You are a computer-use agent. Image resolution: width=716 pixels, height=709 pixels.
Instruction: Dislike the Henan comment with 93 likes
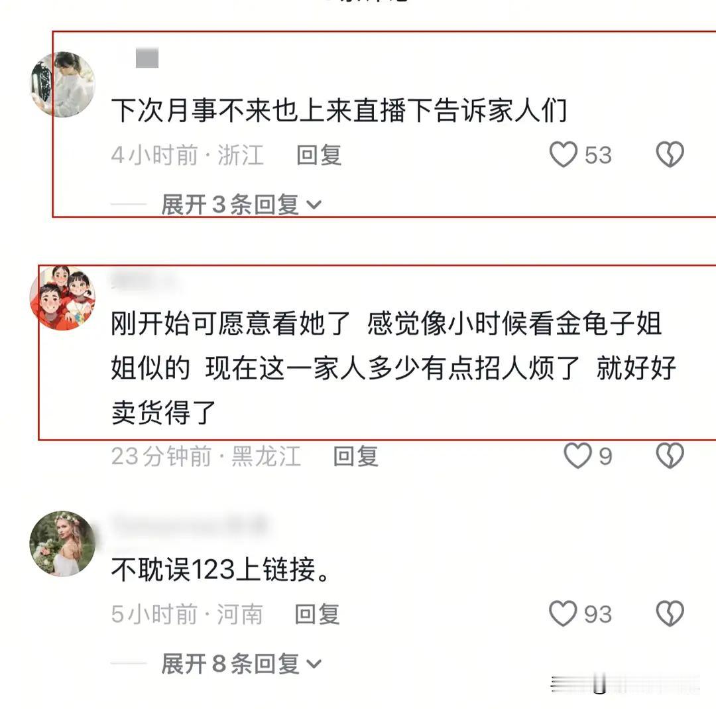tap(670, 613)
